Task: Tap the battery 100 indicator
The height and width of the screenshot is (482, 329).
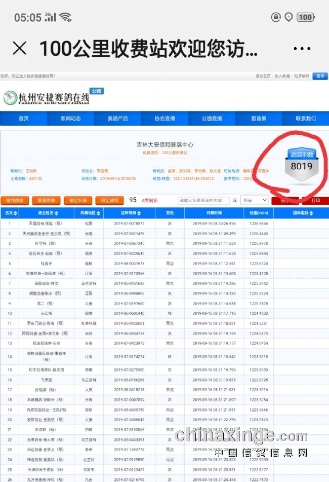Action: pos(306,17)
